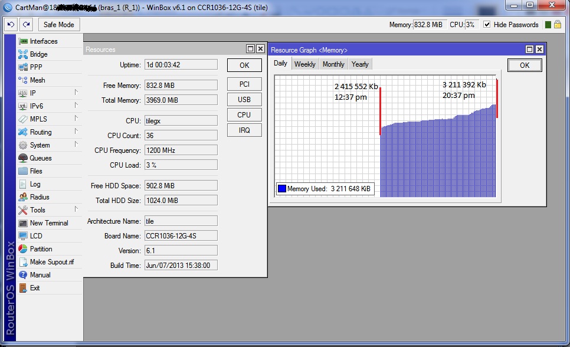Click the USB button
570x347 pixels.
click(x=244, y=99)
